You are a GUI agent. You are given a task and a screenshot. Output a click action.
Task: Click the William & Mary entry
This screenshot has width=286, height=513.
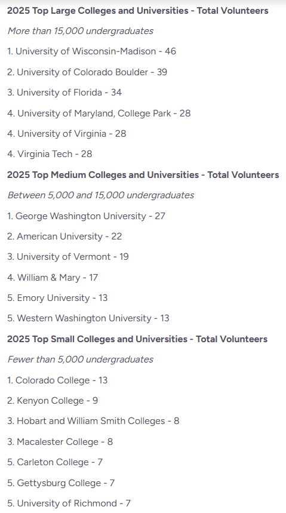tap(53, 278)
